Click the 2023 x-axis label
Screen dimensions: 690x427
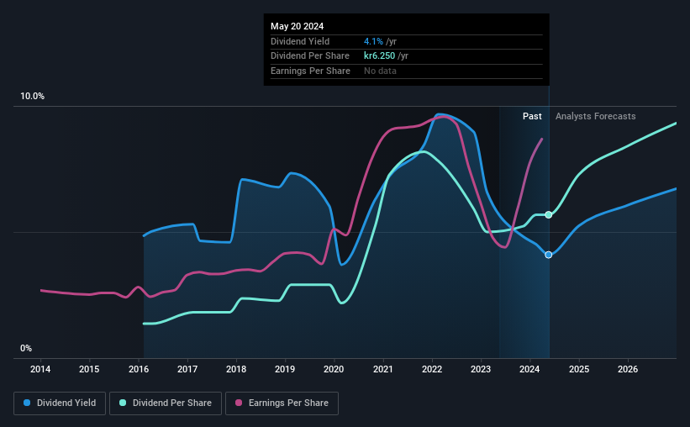pos(481,369)
